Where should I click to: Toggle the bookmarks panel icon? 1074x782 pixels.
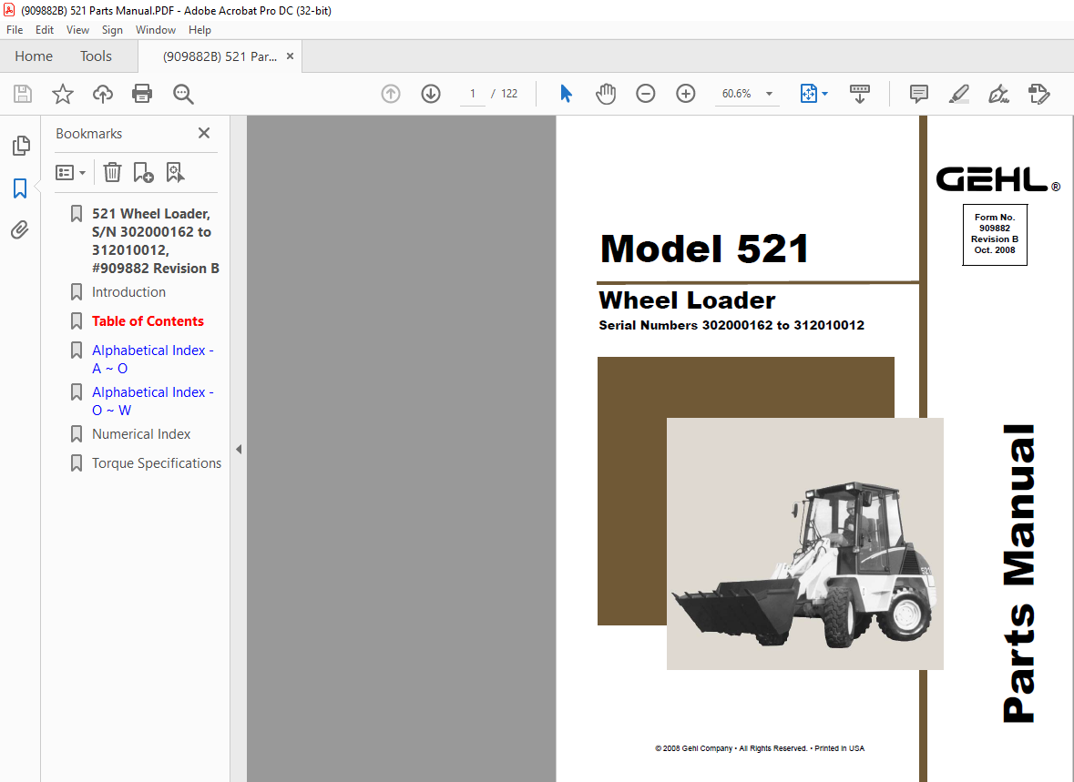(20, 188)
